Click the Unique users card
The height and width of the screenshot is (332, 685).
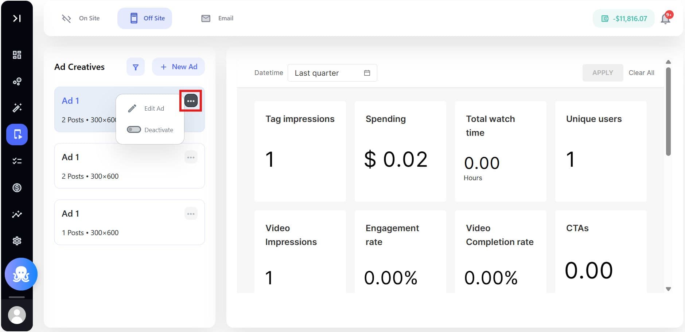601,151
